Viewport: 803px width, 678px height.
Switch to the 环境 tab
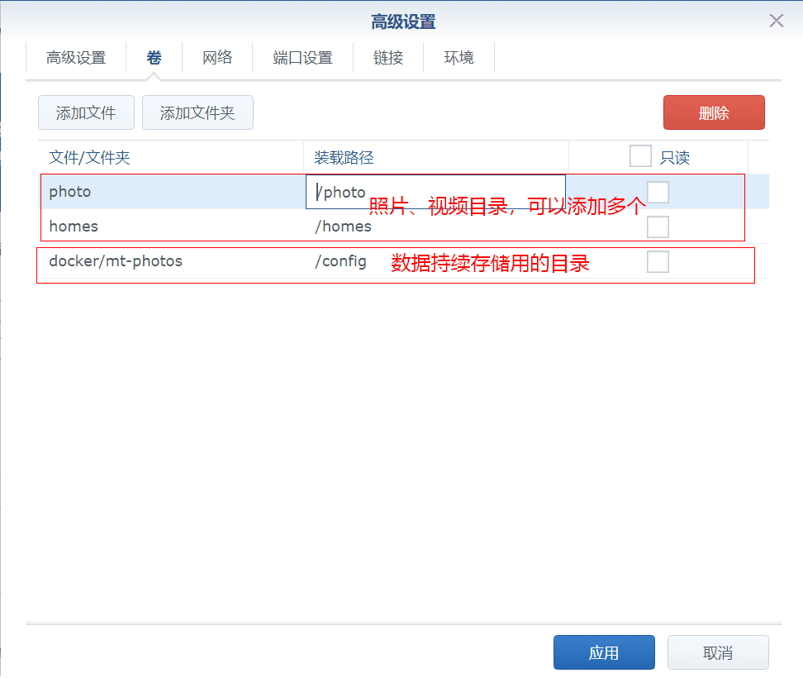pyautogui.click(x=459, y=58)
